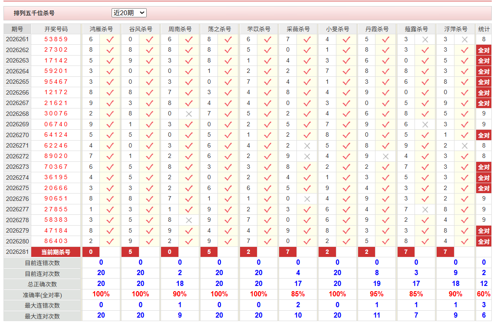Image resolution: width=497 pixels, height=325 pixels.
Task: Click the 荡之杀号 column header
Action: click(219, 29)
